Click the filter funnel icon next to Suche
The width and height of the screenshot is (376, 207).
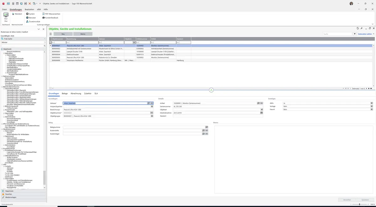pos(355,34)
